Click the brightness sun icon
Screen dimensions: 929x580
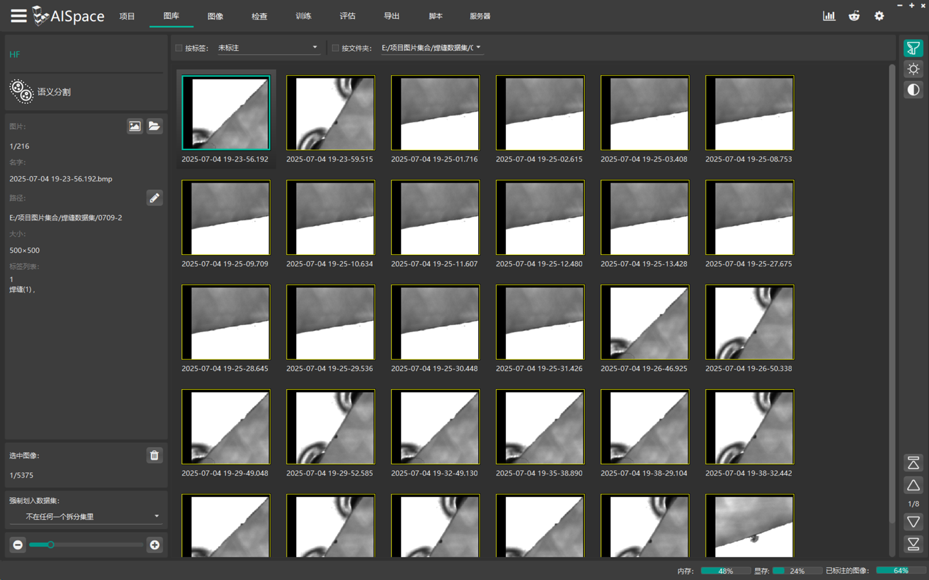click(913, 69)
